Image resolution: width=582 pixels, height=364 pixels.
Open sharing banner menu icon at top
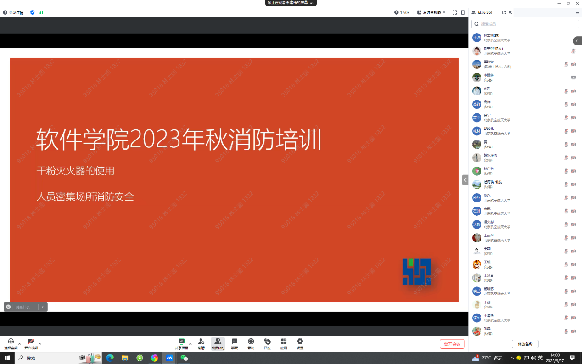[312, 3]
